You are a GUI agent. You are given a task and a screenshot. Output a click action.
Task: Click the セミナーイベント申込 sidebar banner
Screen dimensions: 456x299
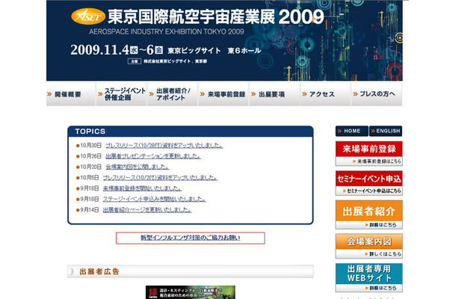(x=369, y=179)
